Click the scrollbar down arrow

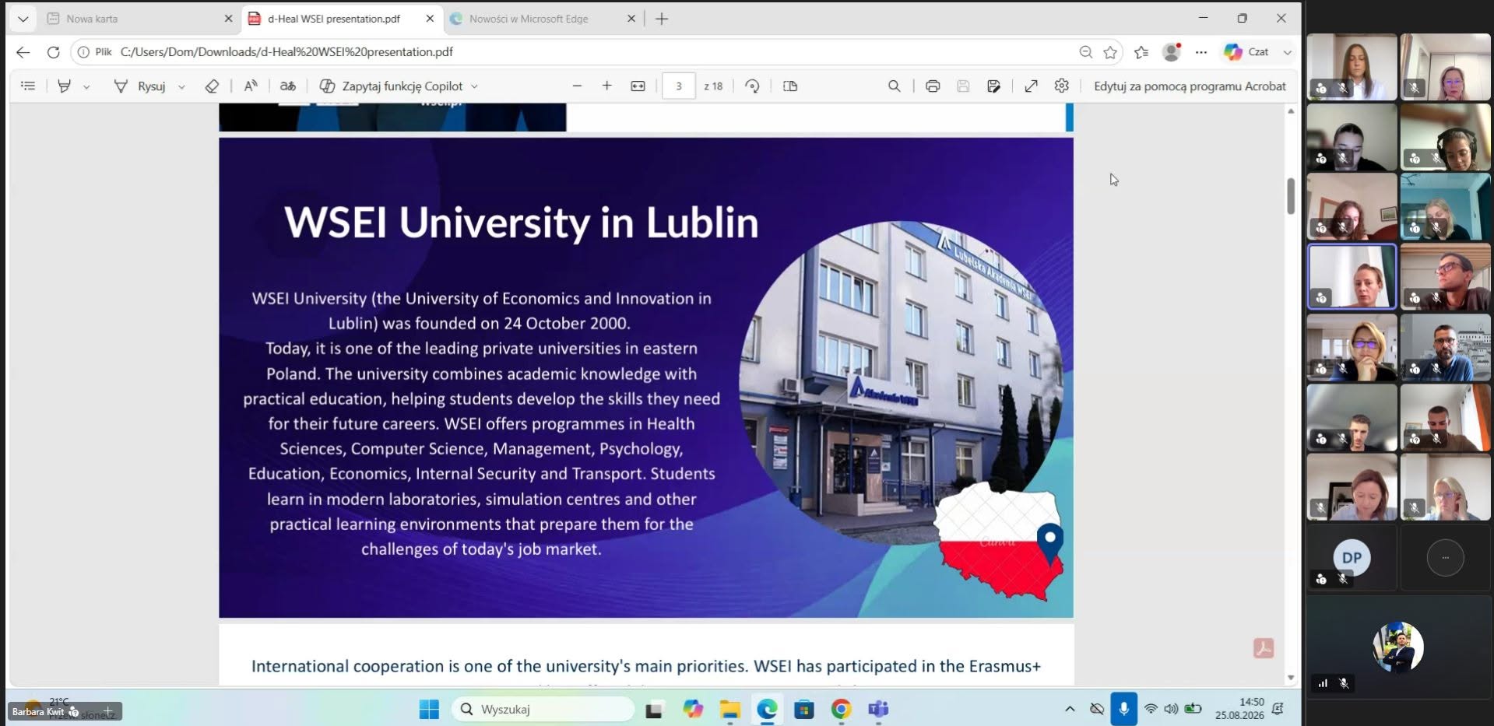(1291, 678)
